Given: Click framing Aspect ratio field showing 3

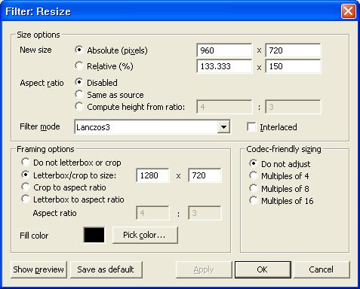Looking at the screenshot, I should point(205,213).
